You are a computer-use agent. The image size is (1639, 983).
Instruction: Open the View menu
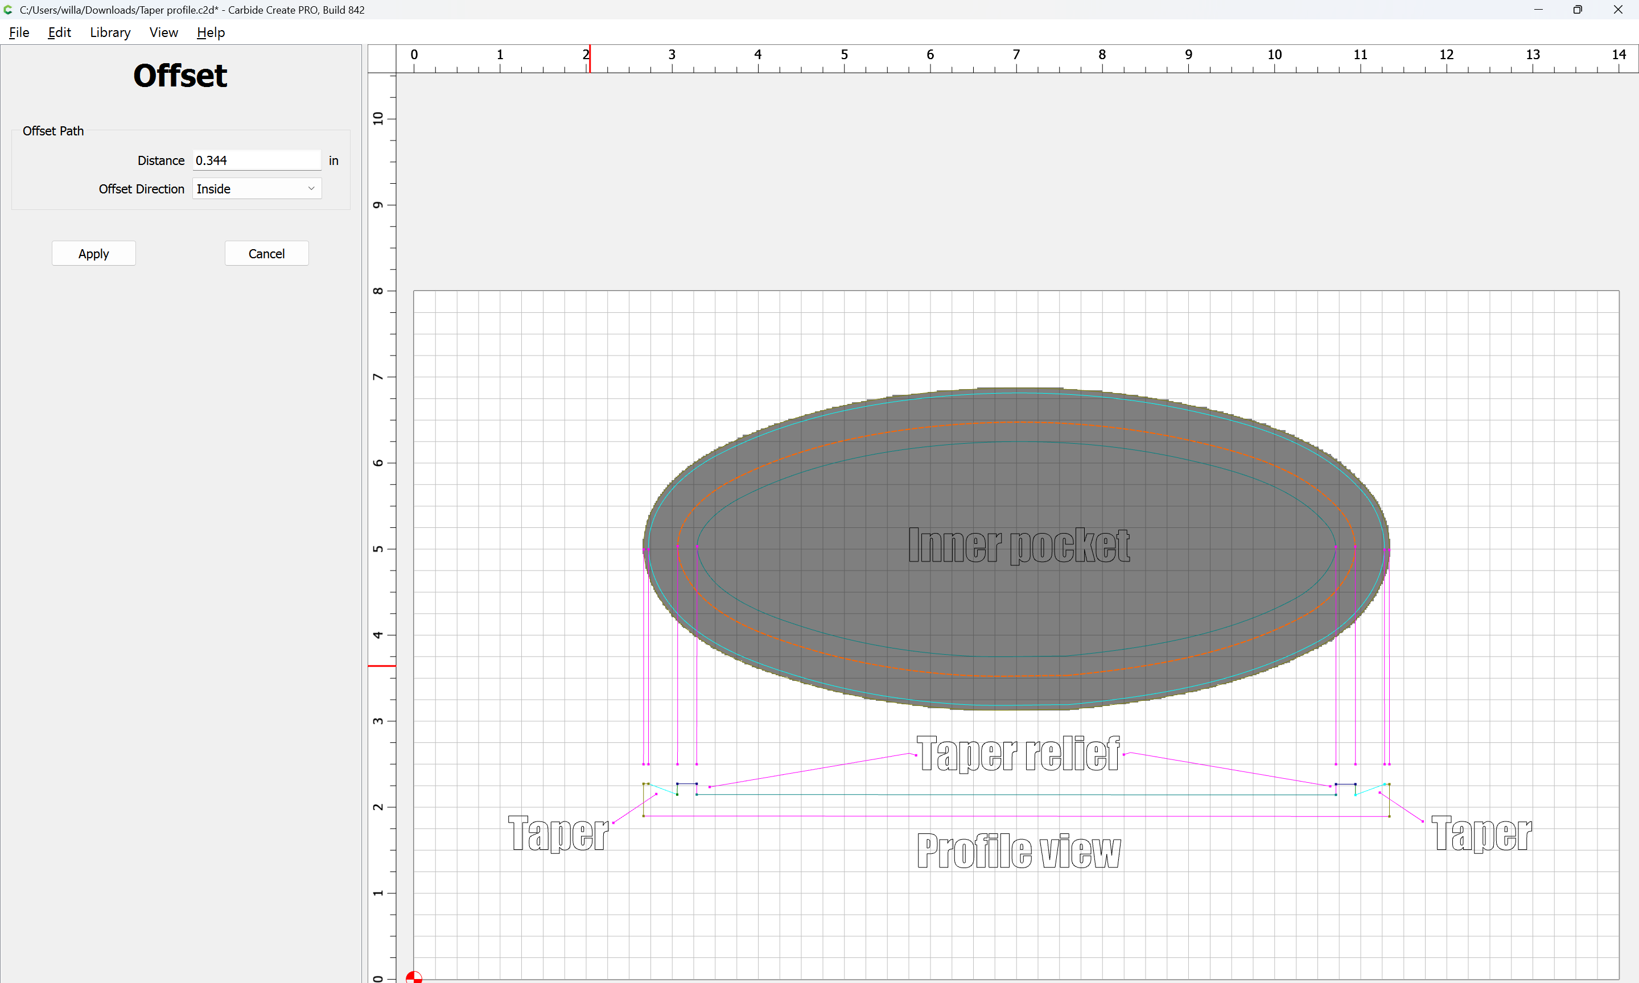coord(163,32)
